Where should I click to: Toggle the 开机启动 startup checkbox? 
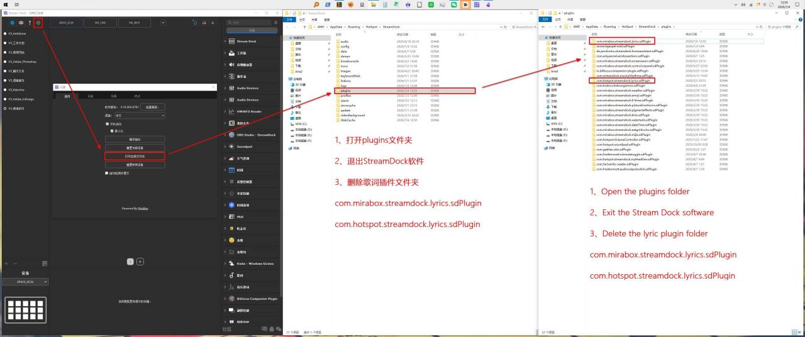[107, 124]
